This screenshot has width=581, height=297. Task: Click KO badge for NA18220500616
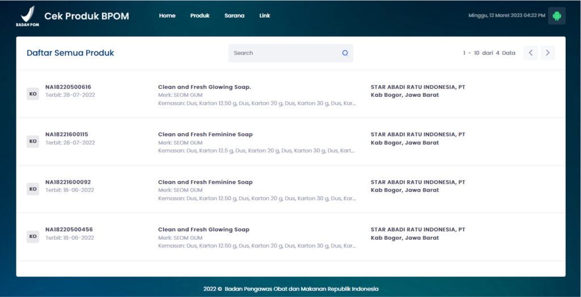pyautogui.click(x=33, y=94)
